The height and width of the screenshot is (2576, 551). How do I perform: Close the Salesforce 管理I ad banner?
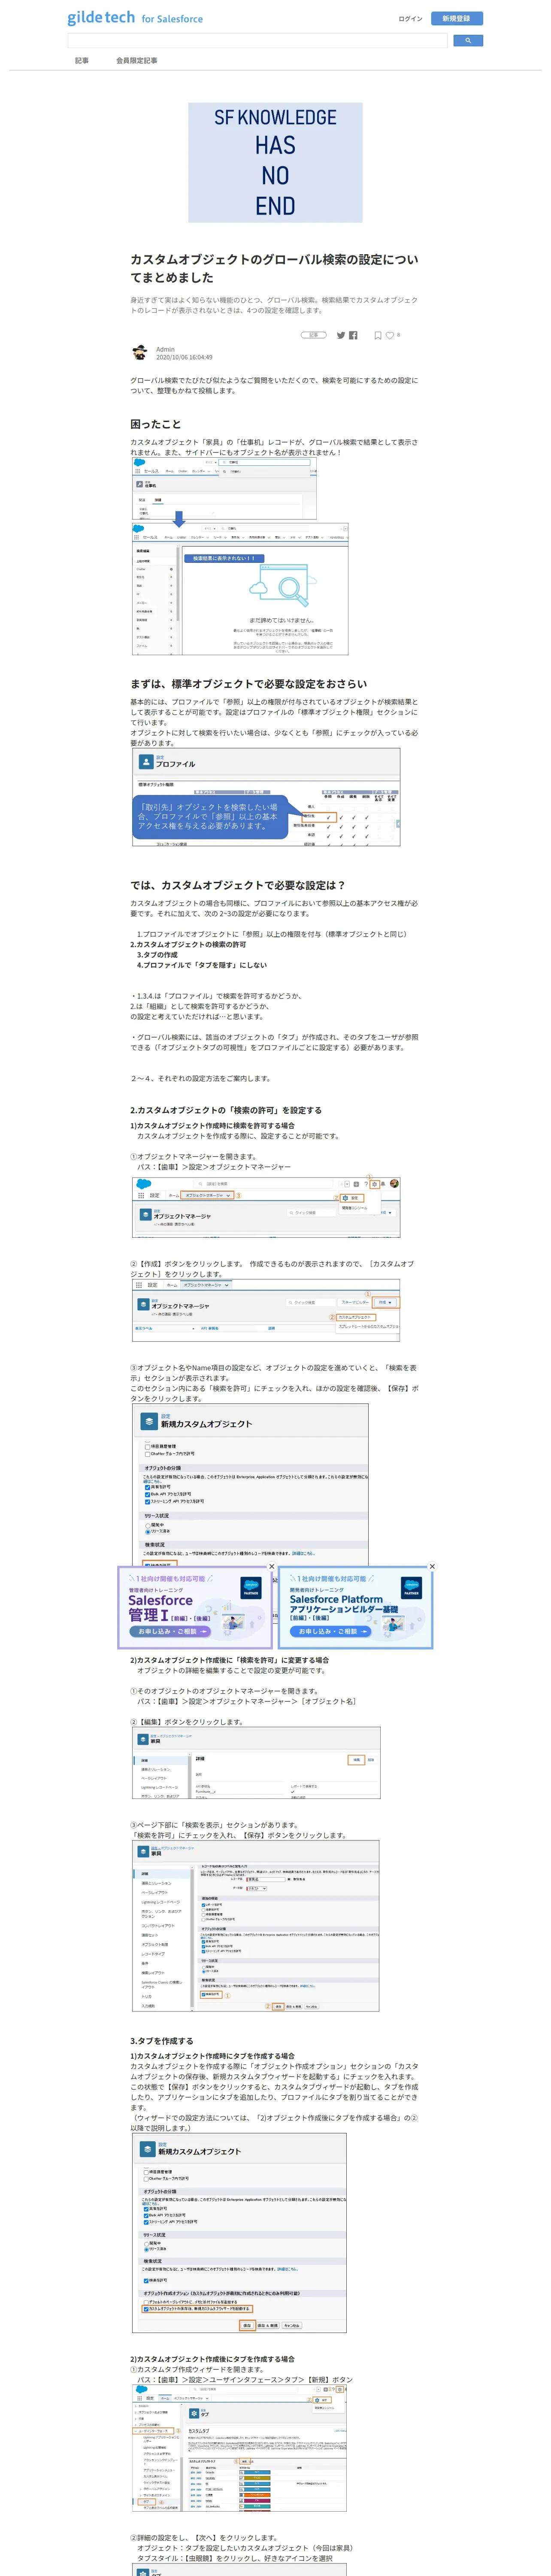click(272, 1567)
